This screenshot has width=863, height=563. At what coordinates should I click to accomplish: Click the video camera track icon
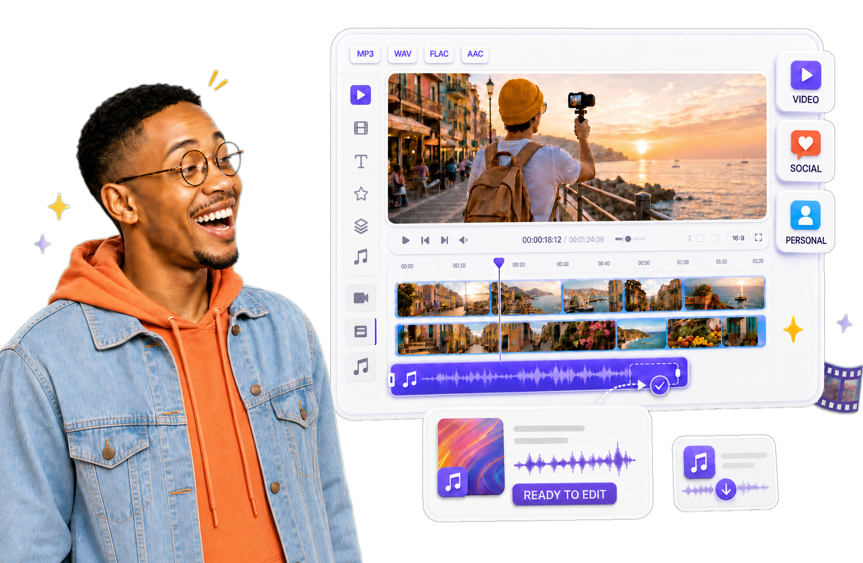coord(360,298)
